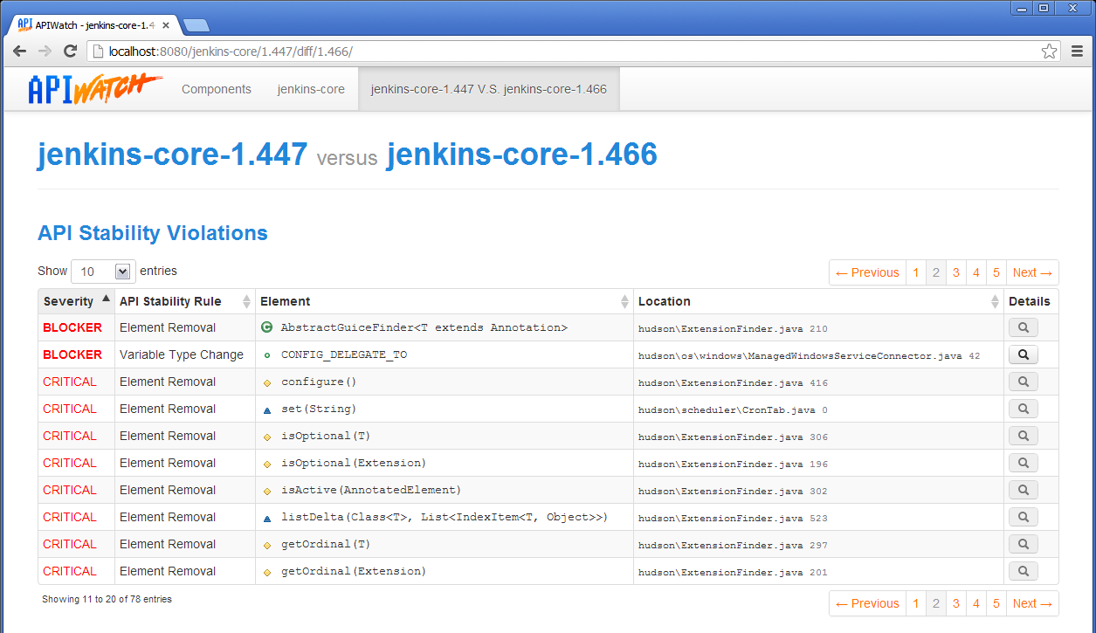Bookmark this page with the star icon
Image resolution: width=1096 pixels, height=633 pixels.
(x=1049, y=52)
